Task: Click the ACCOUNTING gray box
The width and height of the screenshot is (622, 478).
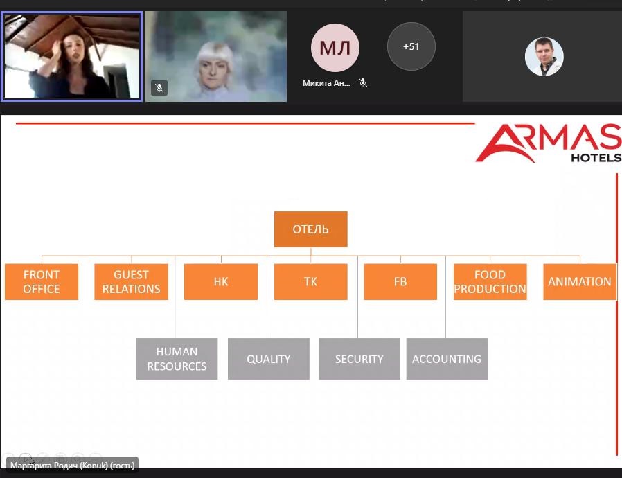Action: pyautogui.click(x=447, y=359)
